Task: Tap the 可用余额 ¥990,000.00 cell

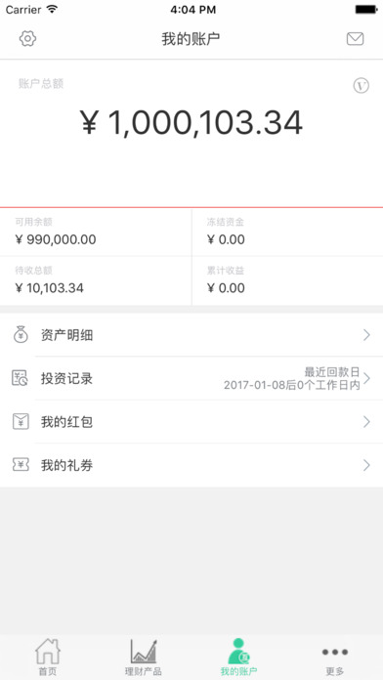Action: (96, 233)
